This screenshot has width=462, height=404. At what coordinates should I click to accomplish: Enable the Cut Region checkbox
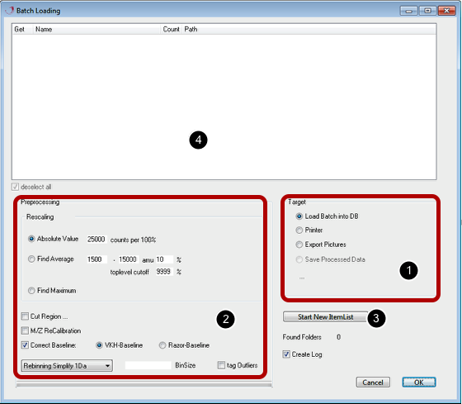25,316
